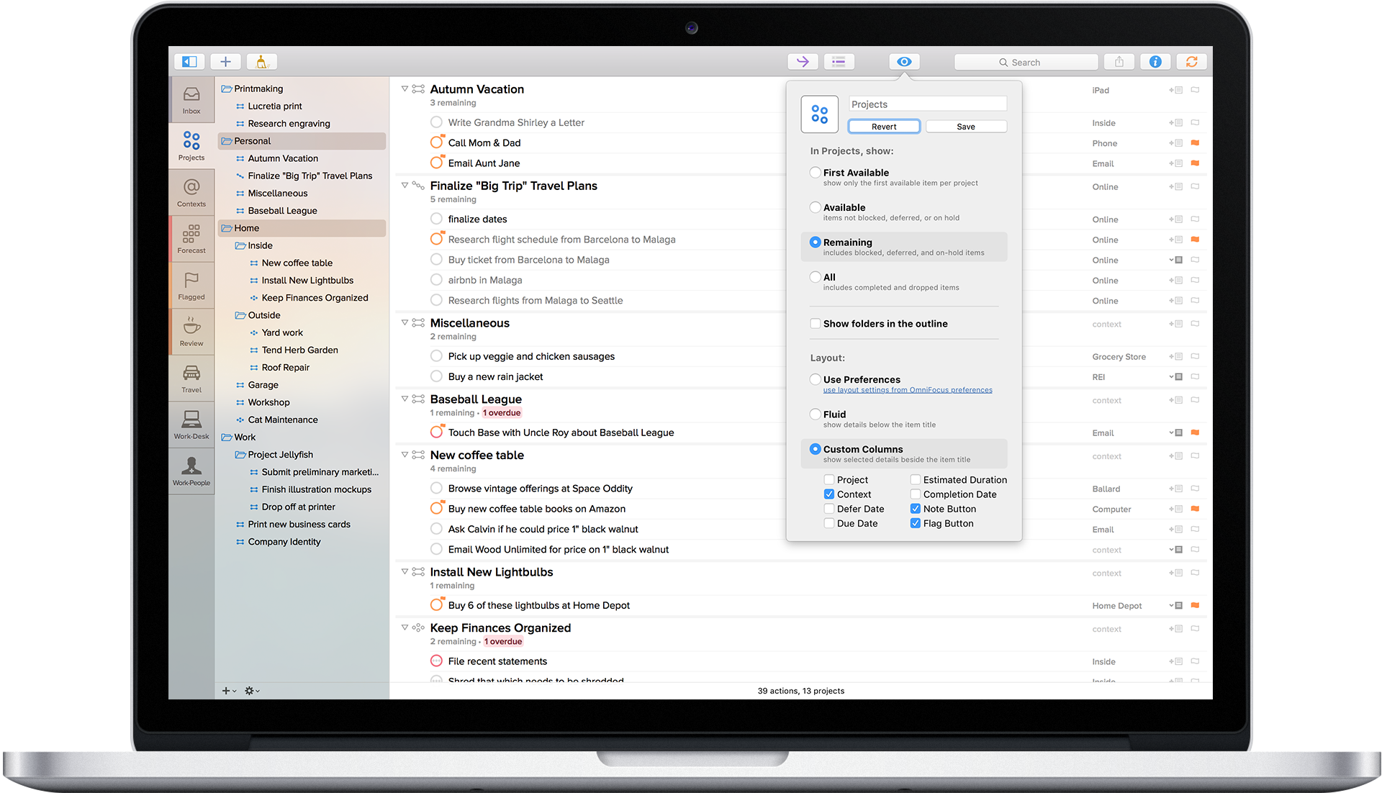The height and width of the screenshot is (793, 1382).
Task: Collapse the Baseball League project group
Action: pos(405,399)
